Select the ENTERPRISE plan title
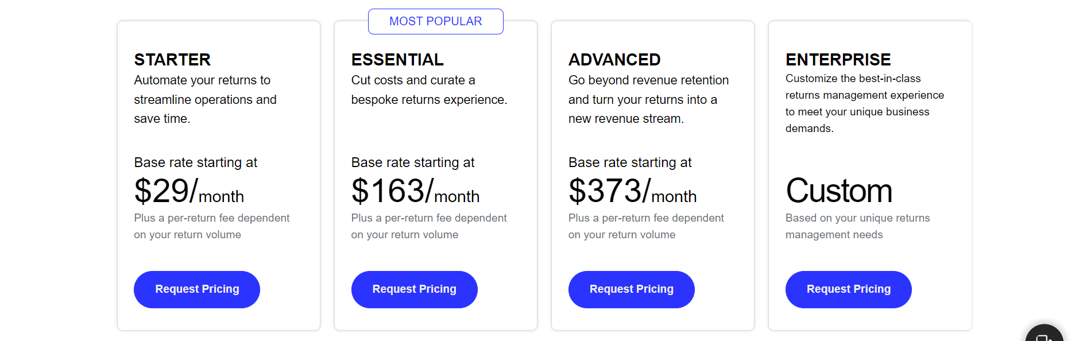 [x=838, y=60]
